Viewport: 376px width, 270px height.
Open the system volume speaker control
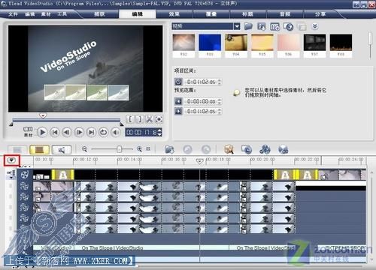pyautogui.click(x=116, y=132)
